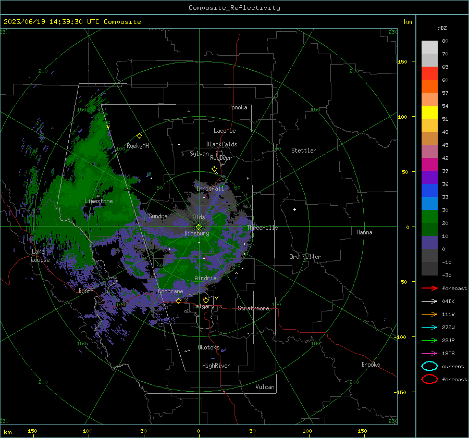Click the magenta 18TS arrow icon
Image resolution: width=469 pixels, height=438 pixels.
(429, 353)
